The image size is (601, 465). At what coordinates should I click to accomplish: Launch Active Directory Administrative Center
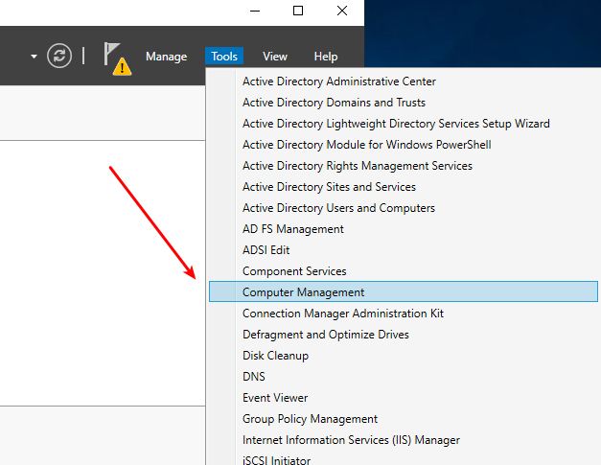click(x=338, y=81)
